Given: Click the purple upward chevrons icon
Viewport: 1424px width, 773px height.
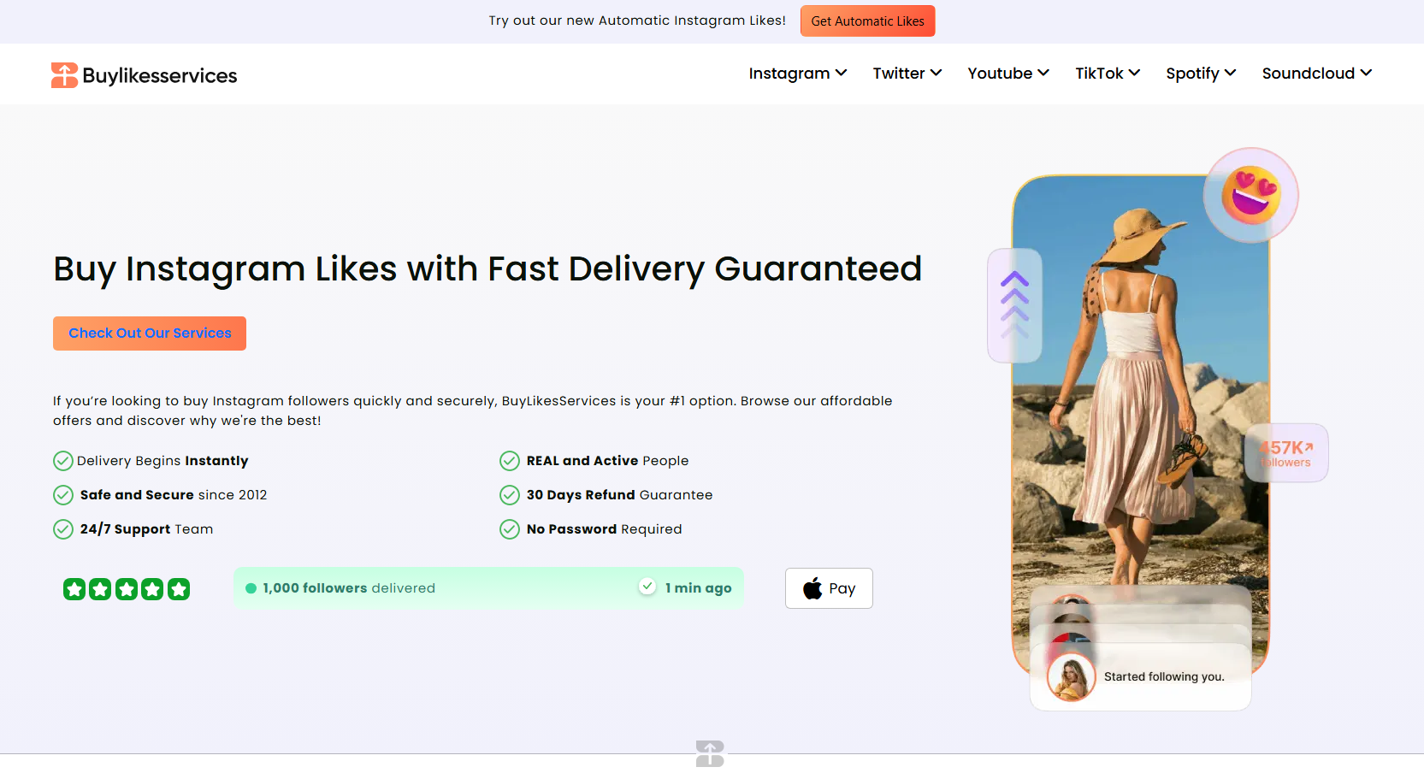Looking at the screenshot, I should point(1014,305).
